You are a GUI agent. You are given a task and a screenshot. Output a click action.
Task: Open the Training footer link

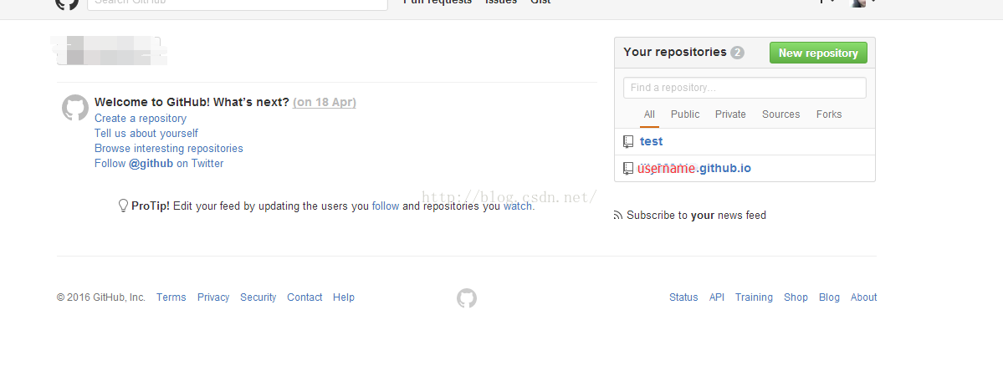pyautogui.click(x=755, y=297)
